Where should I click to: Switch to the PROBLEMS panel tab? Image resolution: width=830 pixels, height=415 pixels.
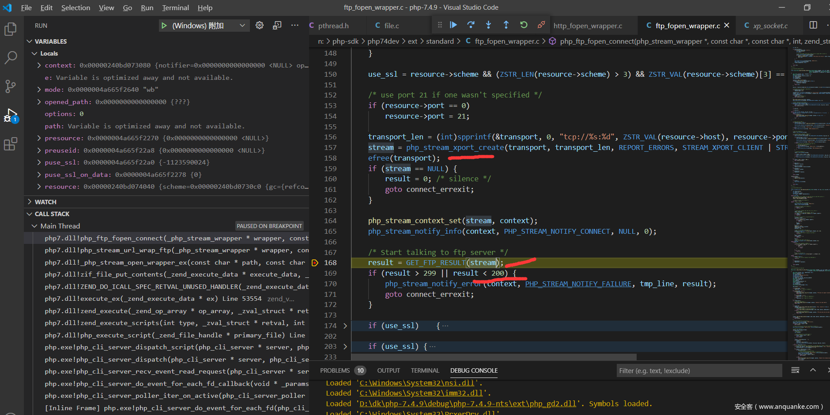click(335, 370)
